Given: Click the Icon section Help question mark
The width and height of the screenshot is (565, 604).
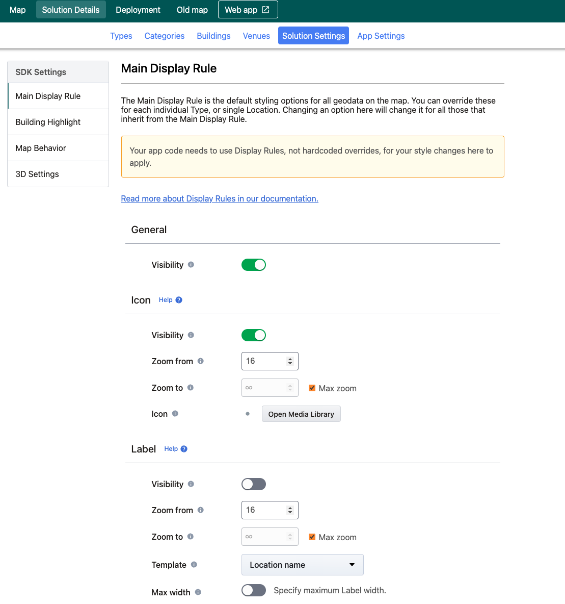Looking at the screenshot, I should tap(179, 300).
